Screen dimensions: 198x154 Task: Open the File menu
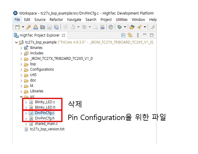[17, 20]
